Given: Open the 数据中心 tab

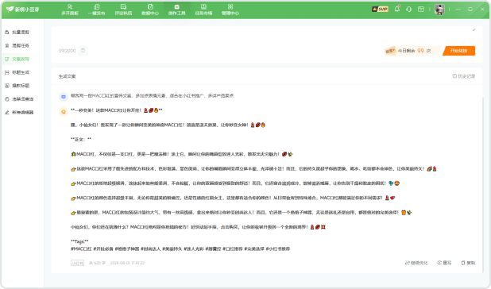Looking at the screenshot, I should pyautogui.click(x=150, y=10).
